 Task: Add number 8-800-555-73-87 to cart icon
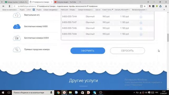141,22
